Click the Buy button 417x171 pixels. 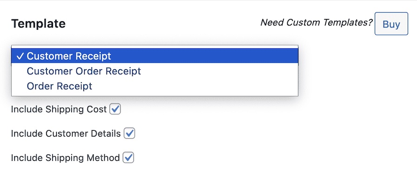pos(391,24)
